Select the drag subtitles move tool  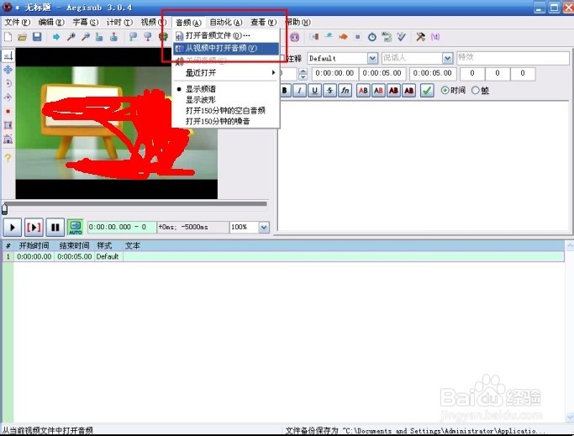pos(8,70)
